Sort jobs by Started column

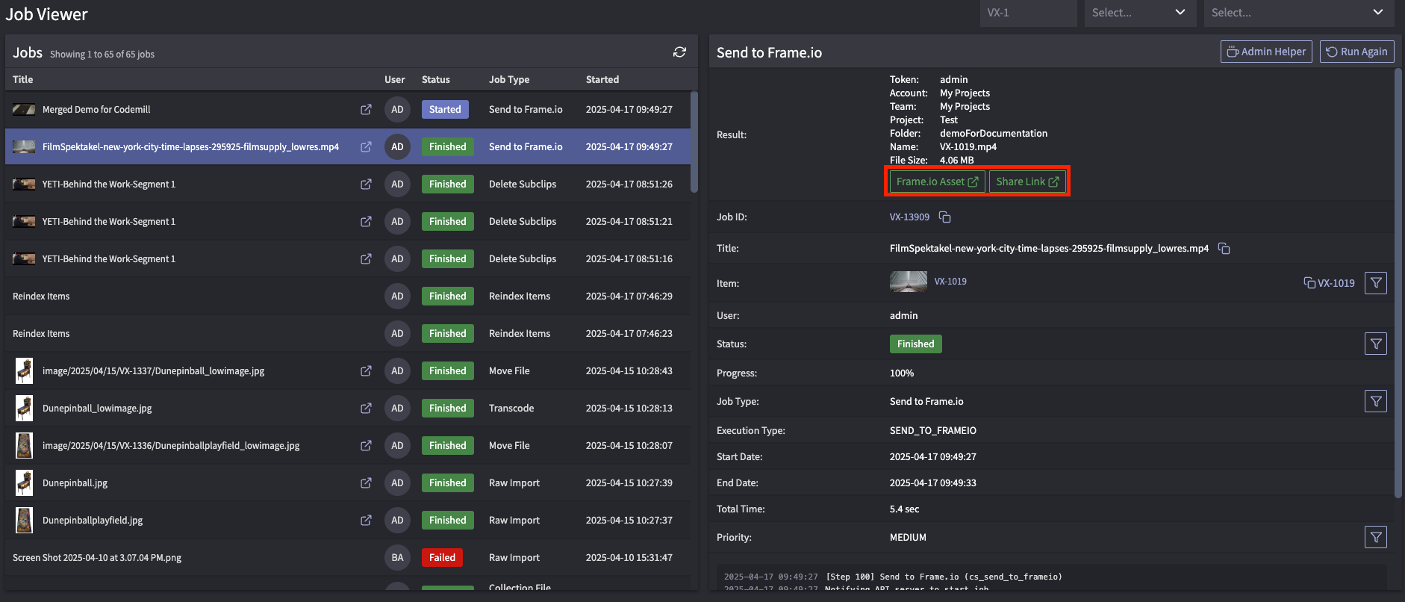point(602,80)
